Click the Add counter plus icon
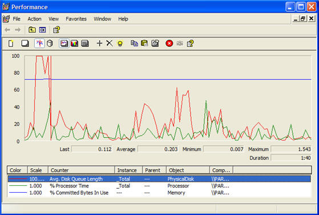Image resolution: width=319 pixels, height=215 pixels. point(99,43)
